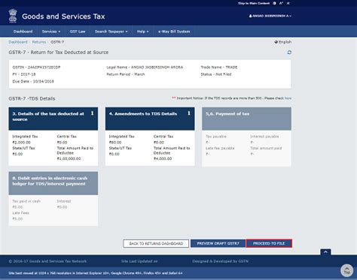Screen dimensions: 357x280
Task: Open the GST Law menu item
Action: 78,32
